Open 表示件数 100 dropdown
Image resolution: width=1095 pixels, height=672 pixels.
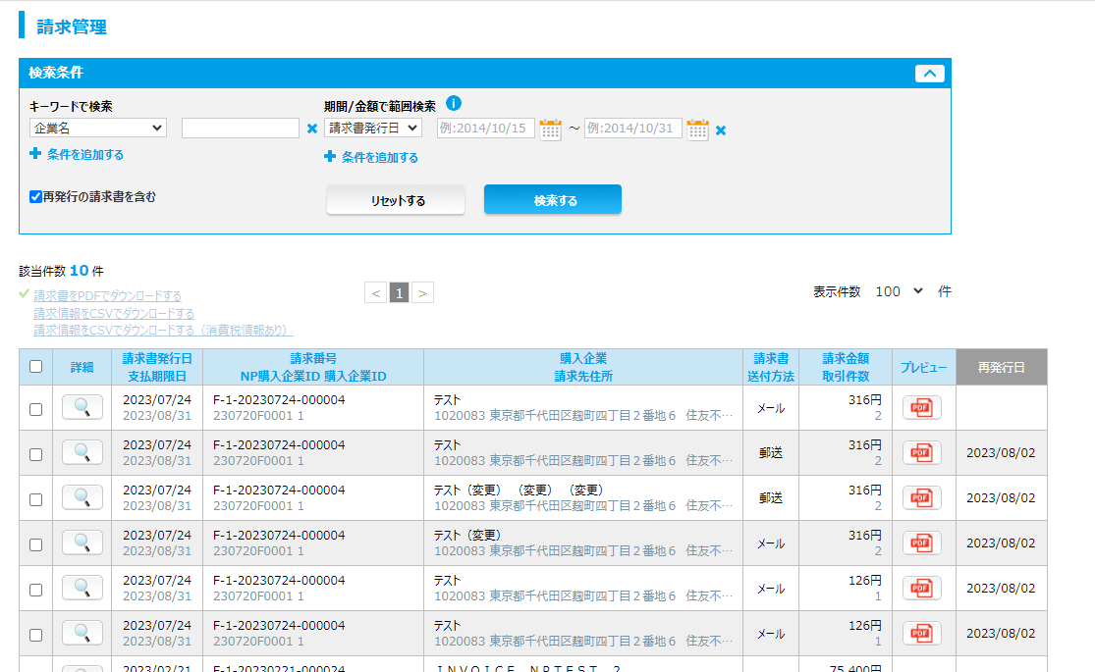pos(899,291)
